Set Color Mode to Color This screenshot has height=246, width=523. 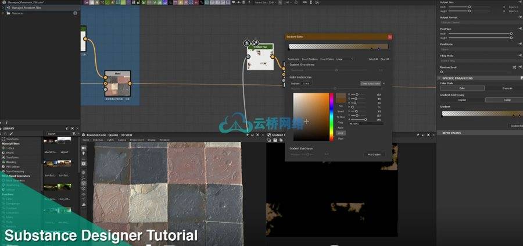[x=463, y=88]
